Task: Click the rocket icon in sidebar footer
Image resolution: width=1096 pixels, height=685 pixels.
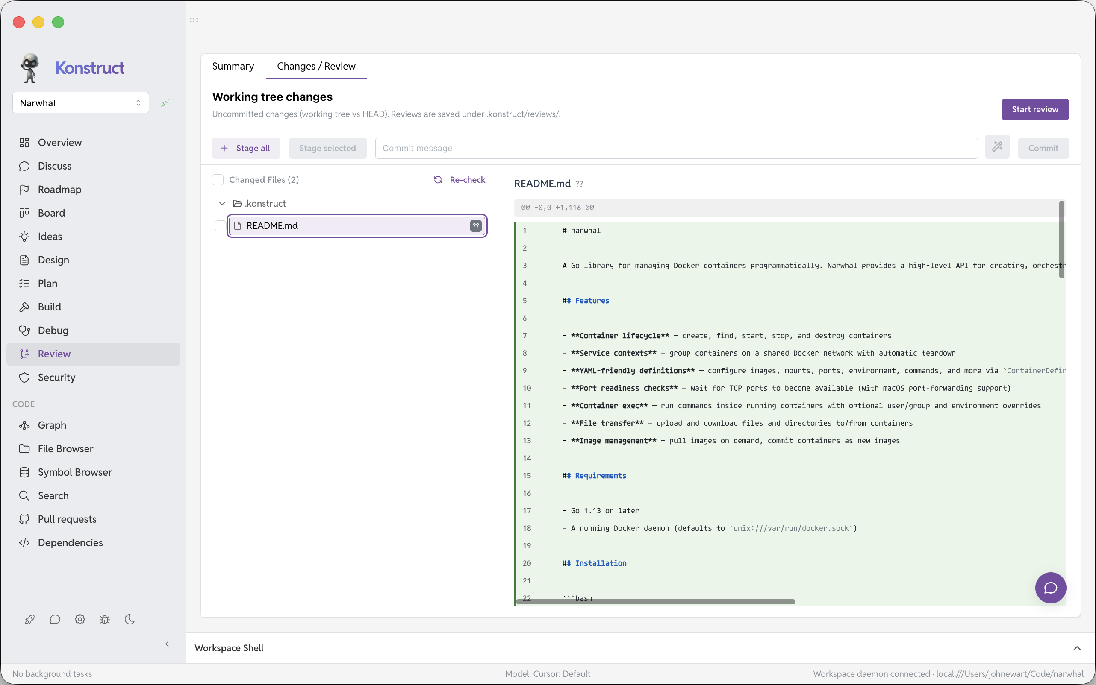Action: (30, 619)
